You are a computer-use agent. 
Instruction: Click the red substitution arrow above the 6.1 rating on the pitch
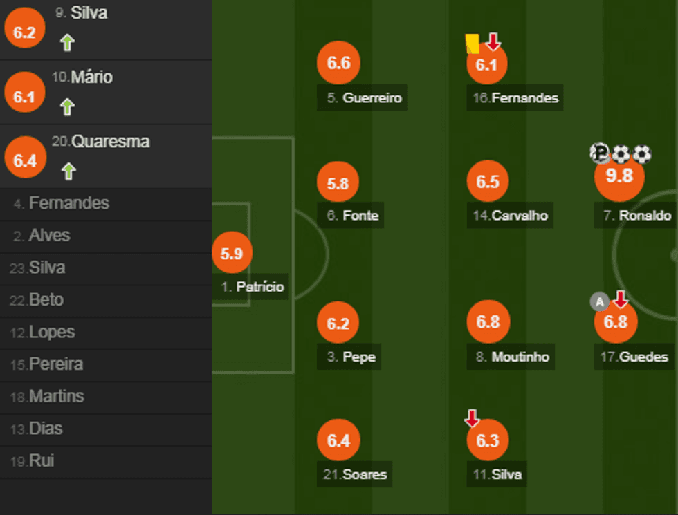[493, 42]
